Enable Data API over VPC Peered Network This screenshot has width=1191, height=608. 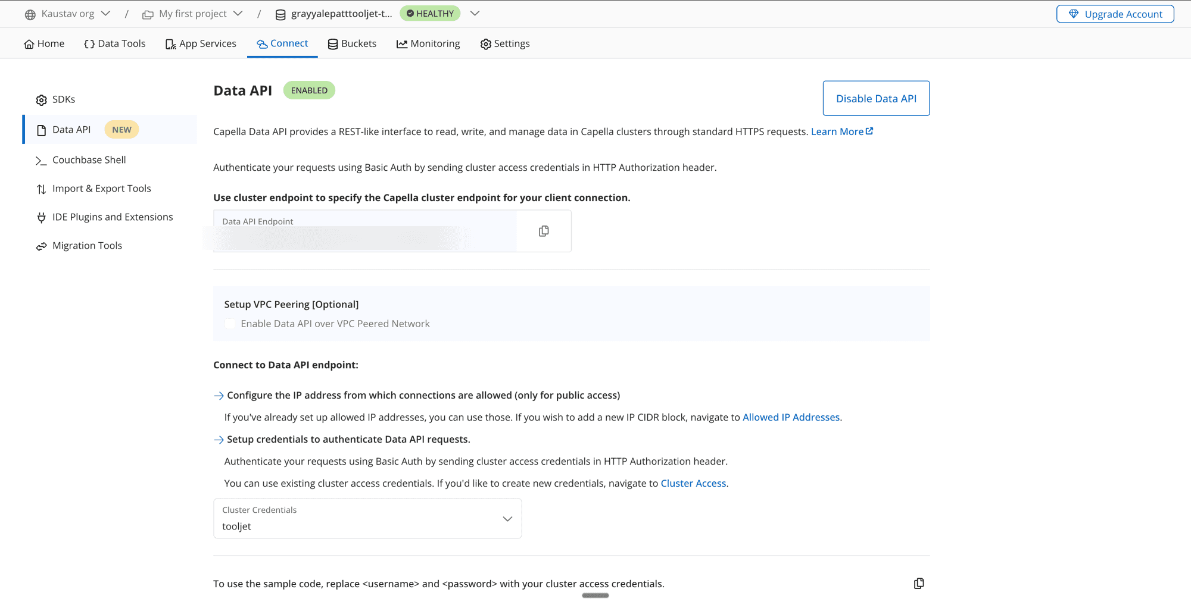(230, 324)
